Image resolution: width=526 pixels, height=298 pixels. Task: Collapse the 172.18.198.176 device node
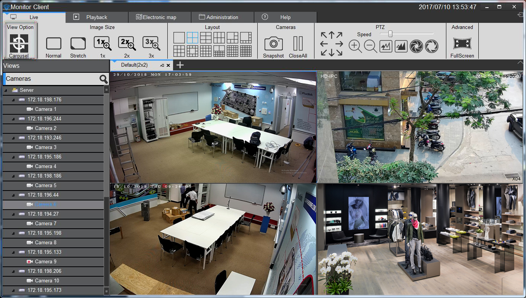[x=13, y=100]
